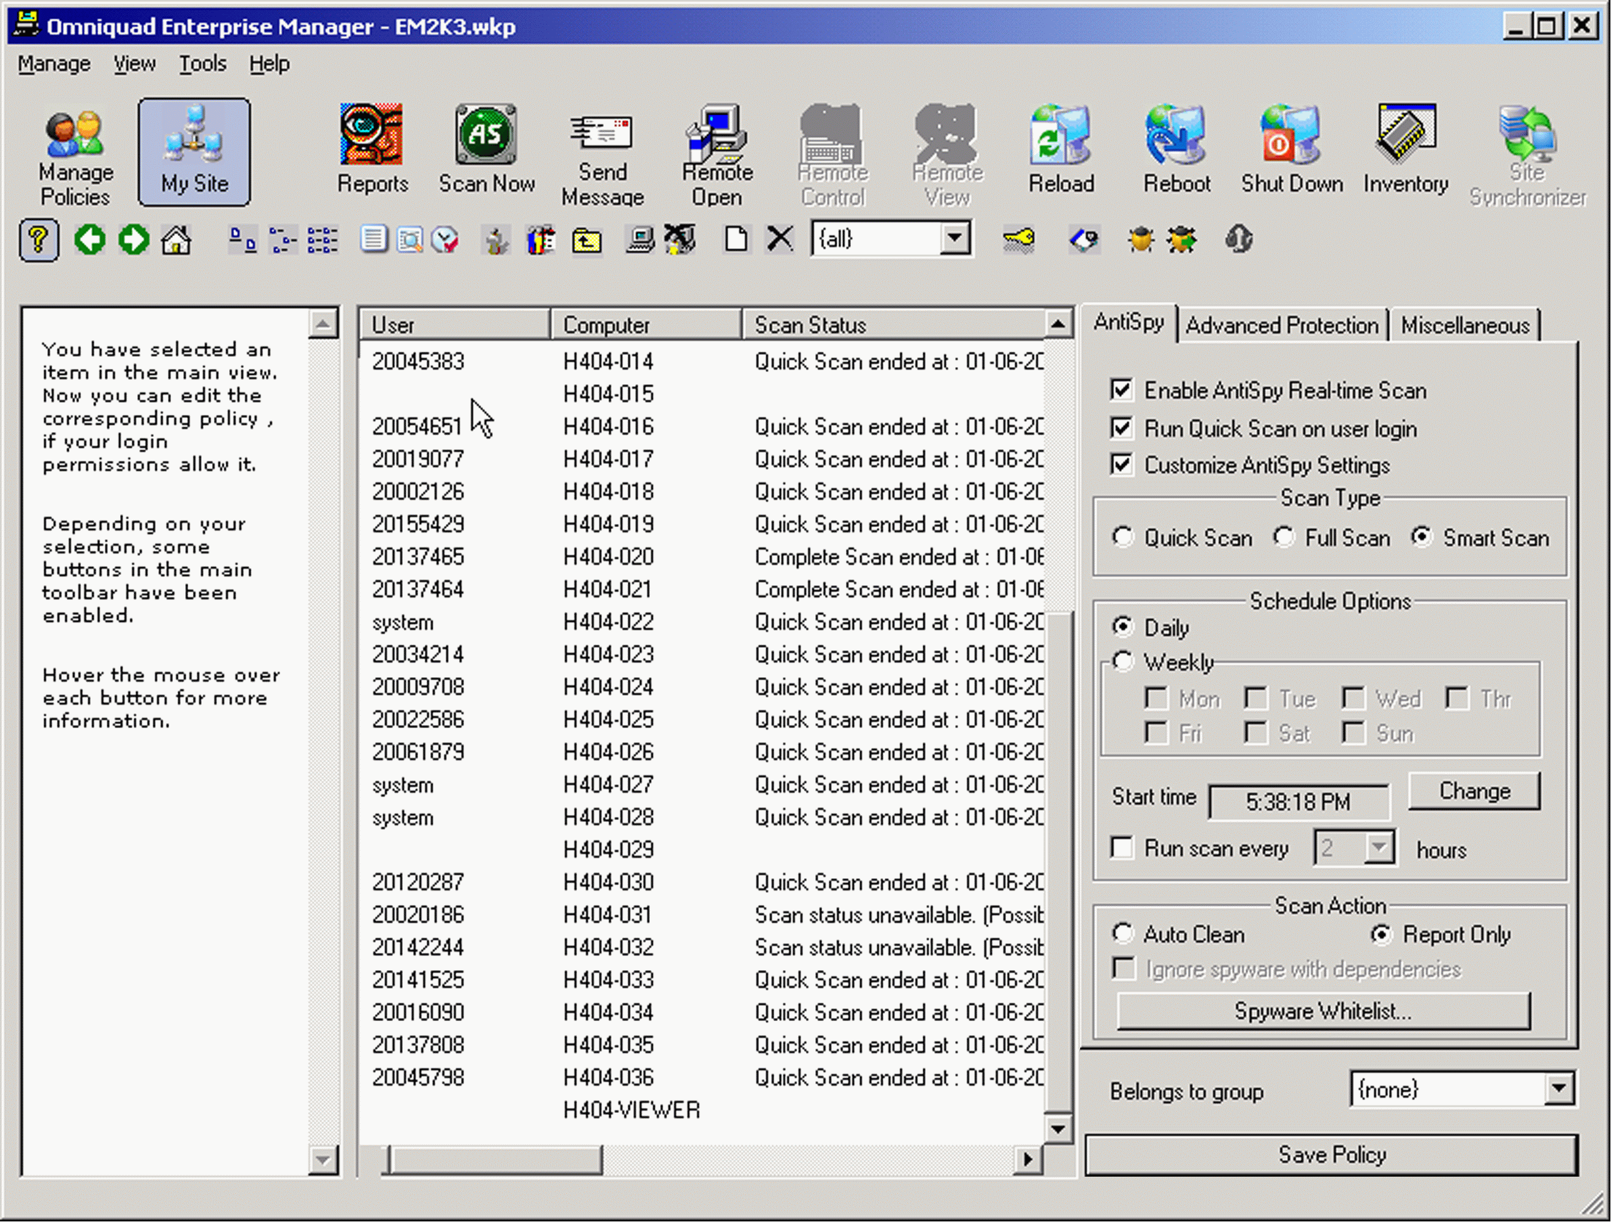Click the Change start time button

point(1475,791)
